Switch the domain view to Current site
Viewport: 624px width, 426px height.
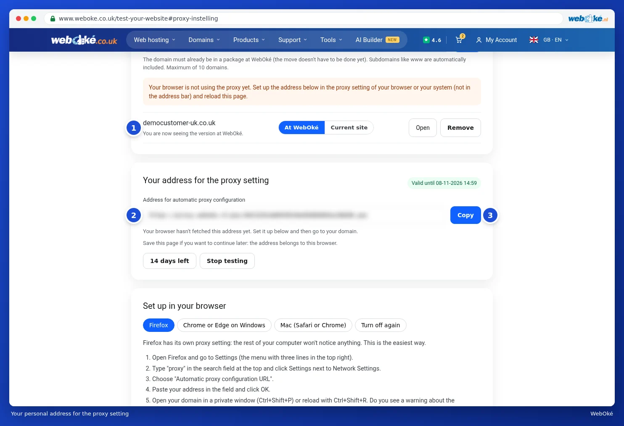(x=349, y=128)
